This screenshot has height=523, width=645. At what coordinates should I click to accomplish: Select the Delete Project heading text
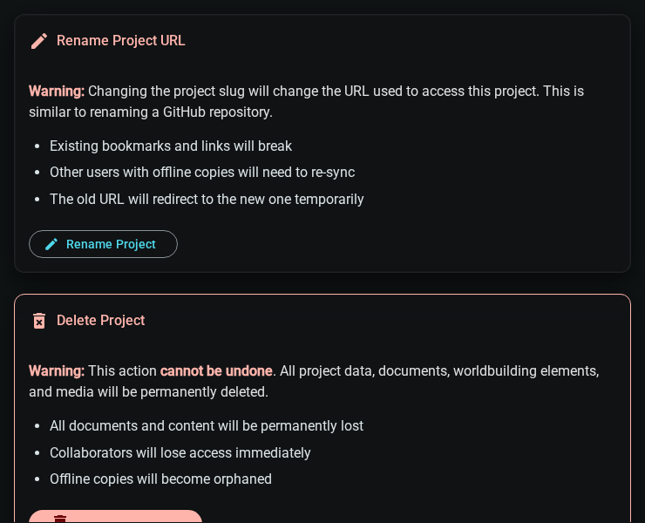pyautogui.click(x=100, y=321)
